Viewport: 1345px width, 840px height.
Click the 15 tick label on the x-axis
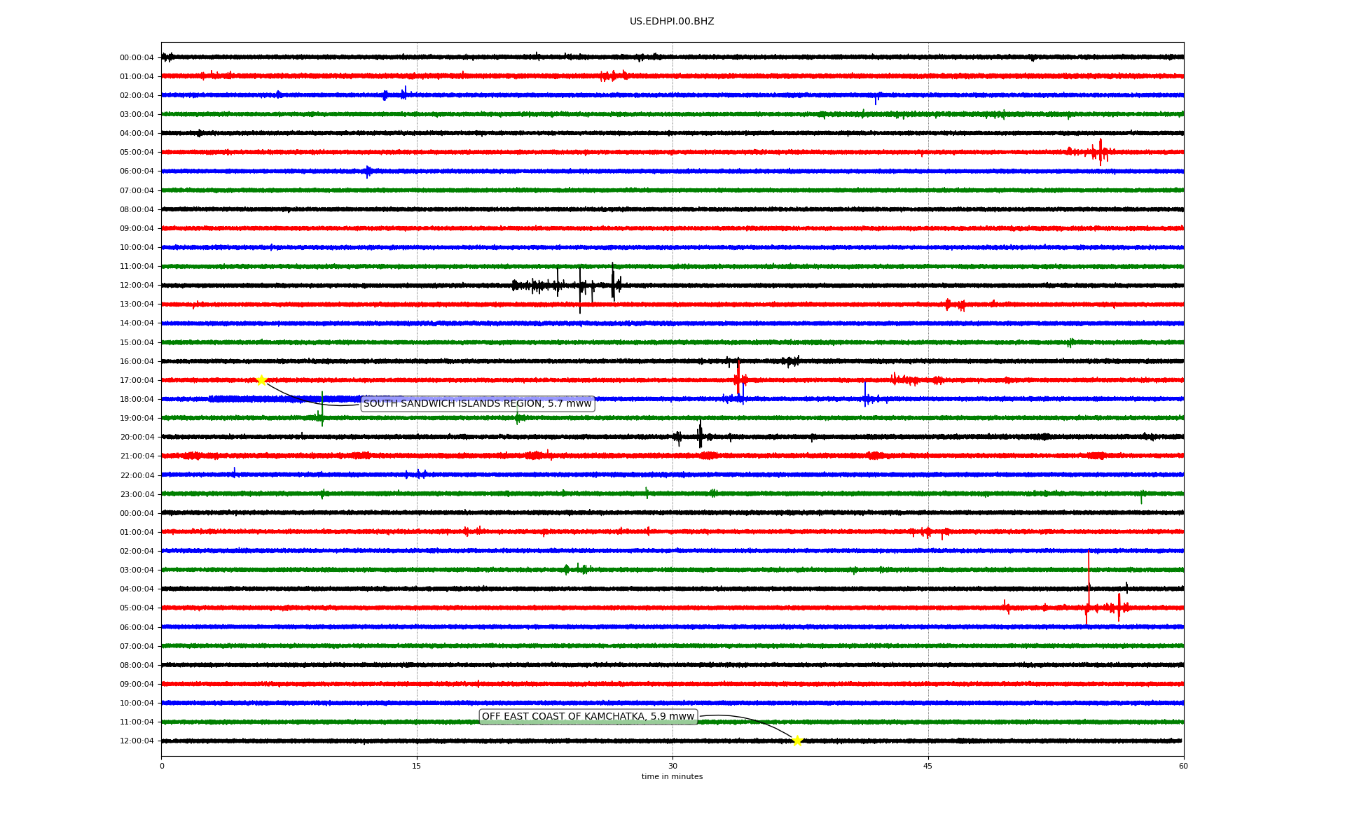[417, 766]
